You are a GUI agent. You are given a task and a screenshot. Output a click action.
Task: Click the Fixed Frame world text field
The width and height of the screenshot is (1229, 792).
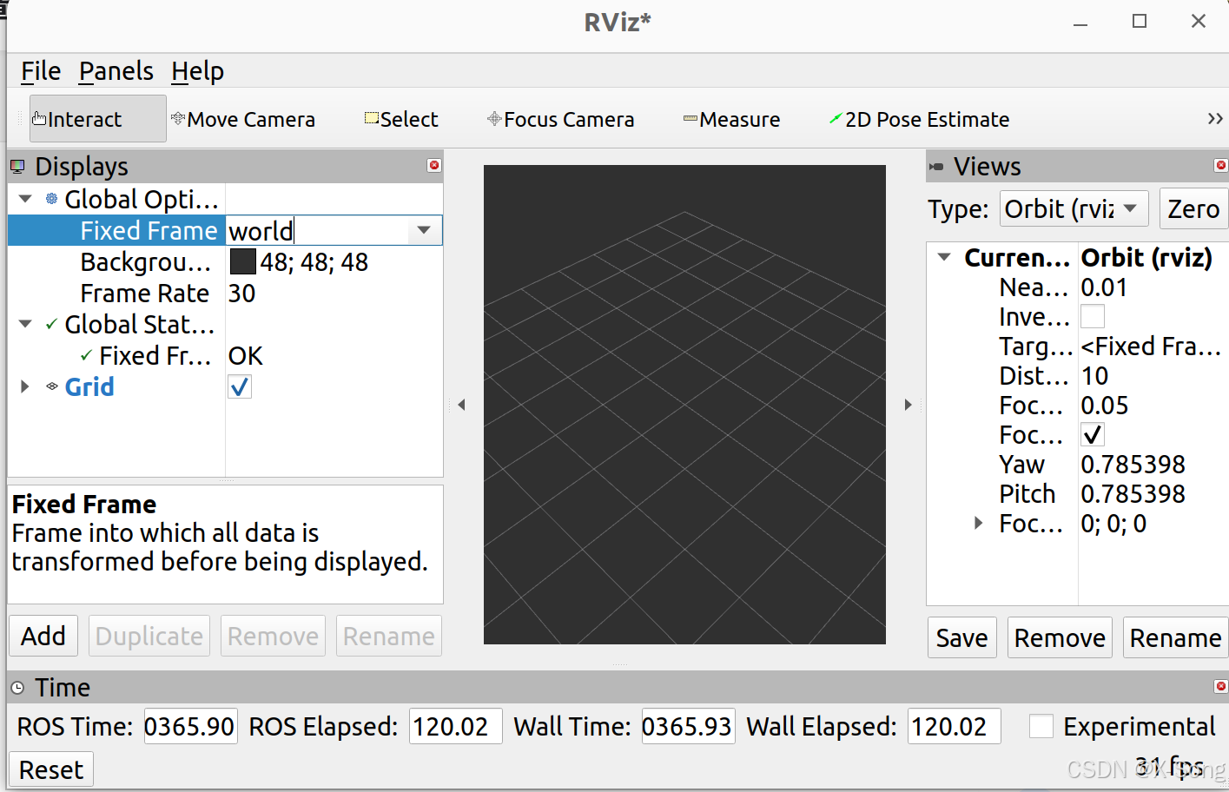(317, 230)
